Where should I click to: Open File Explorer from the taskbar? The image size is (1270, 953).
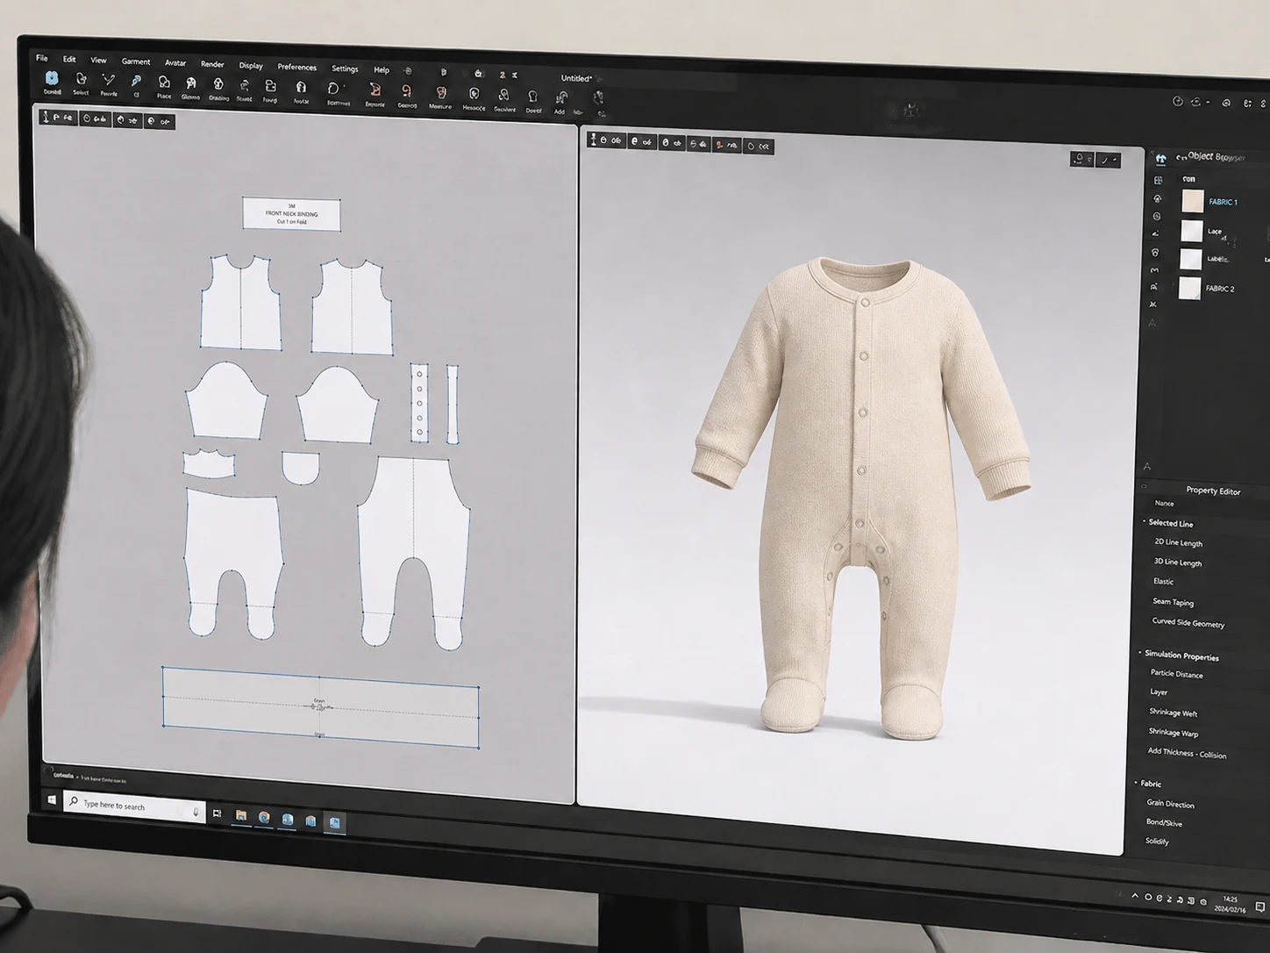240,816
